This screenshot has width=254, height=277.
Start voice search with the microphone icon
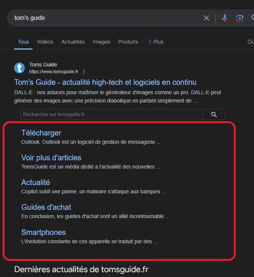tap(224, 18)
